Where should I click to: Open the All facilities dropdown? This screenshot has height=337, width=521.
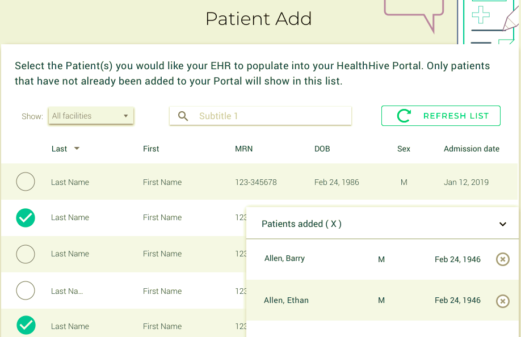click(91, 116)
